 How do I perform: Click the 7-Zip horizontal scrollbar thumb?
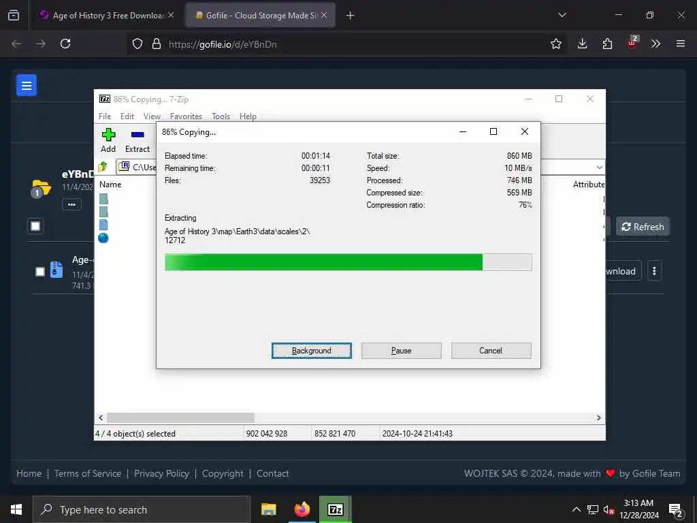point(180,417)
